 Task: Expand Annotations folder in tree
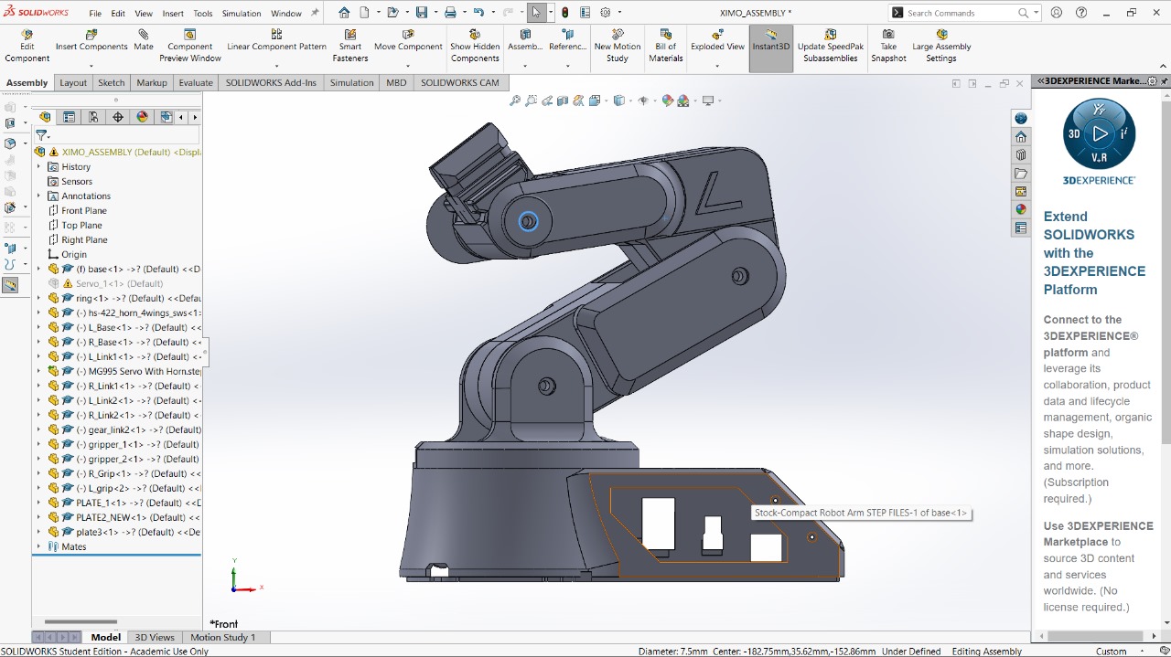click(38, 196)
